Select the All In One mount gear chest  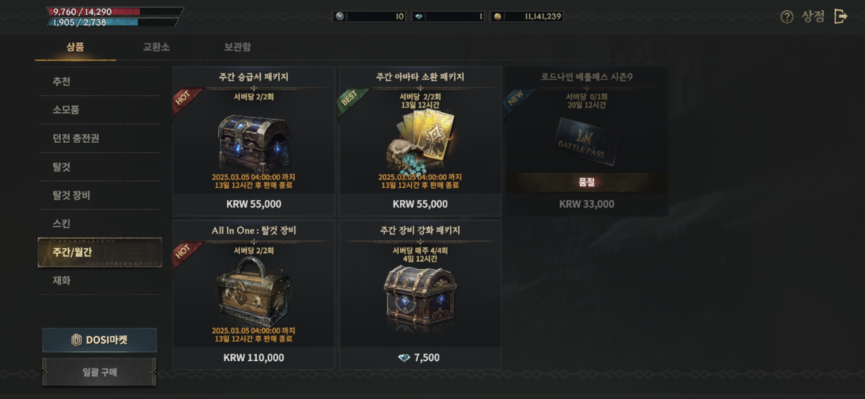(254, 292)
